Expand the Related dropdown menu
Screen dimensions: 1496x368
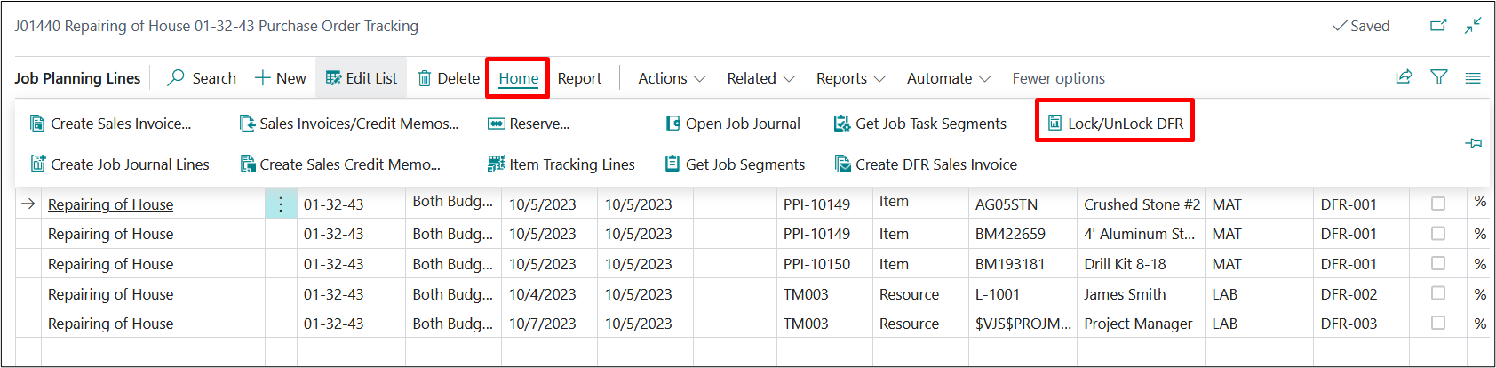click(x=760, y=78)
